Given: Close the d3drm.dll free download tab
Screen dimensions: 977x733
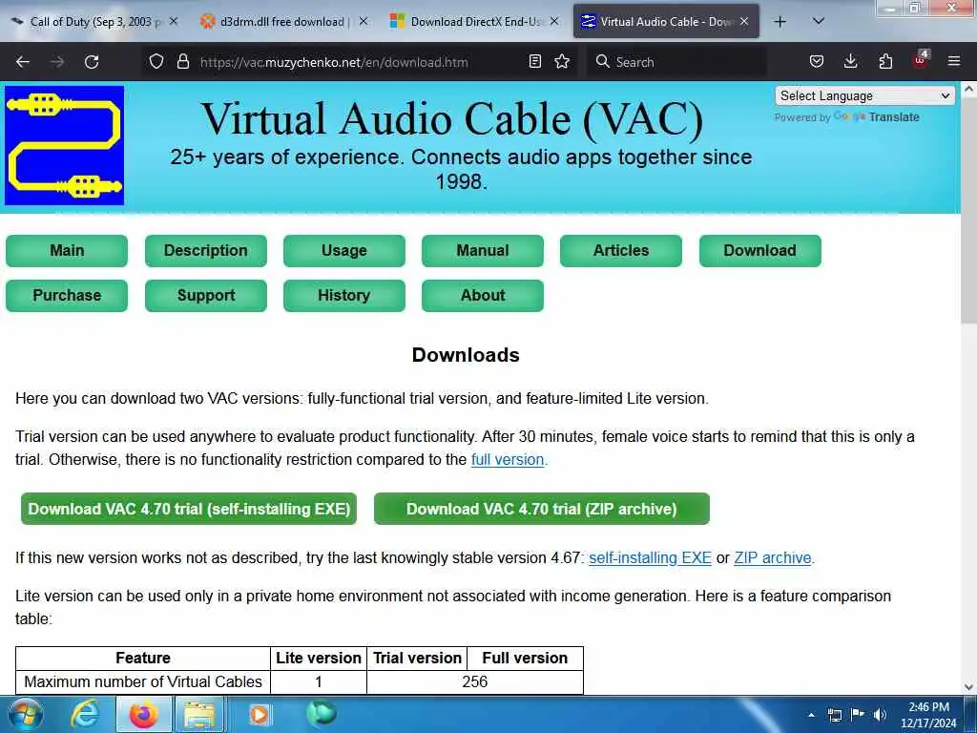Looking at the screenshot, I should pyautogui.click(x=364, y=21).
